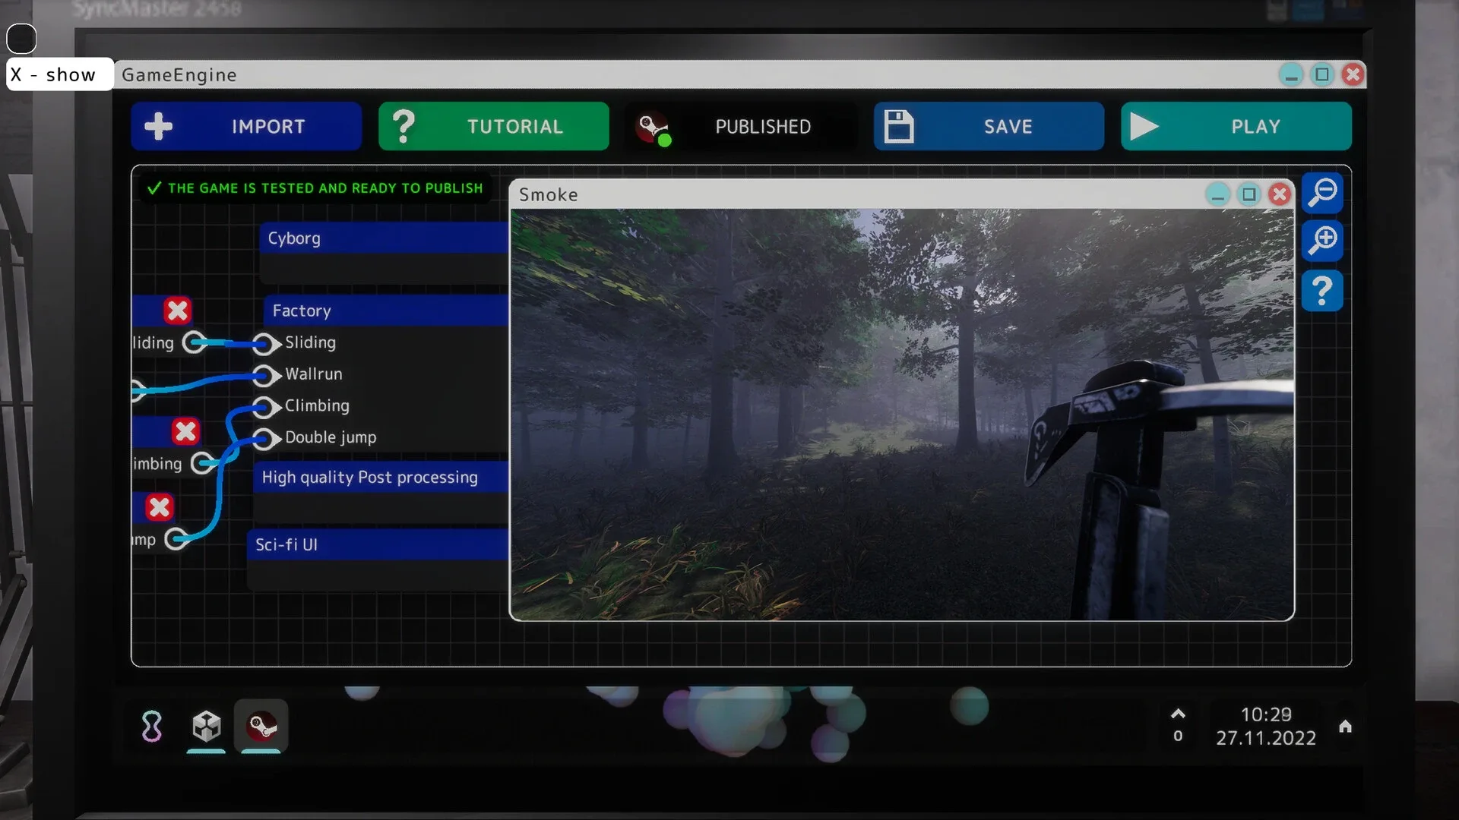The width and height of the screenshot is (1459, 820).
Task: Click the zoom in magnifier icon
Action: pyautogui.click(x=1322, y=241)
